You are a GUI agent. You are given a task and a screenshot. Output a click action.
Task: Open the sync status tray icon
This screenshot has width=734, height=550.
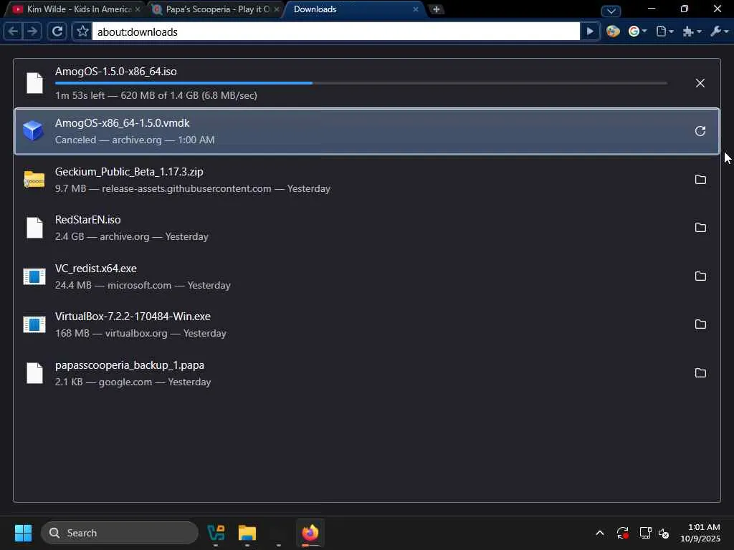(x=622, y=533)
